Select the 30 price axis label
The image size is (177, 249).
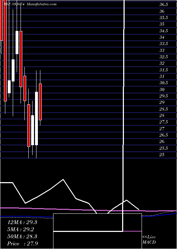[x=162, y=89]
